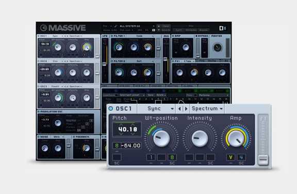297x194 pixels.
Task: Select next wavetable arrow in enlarged OSC1 panel
Action: tap(186, 108)
